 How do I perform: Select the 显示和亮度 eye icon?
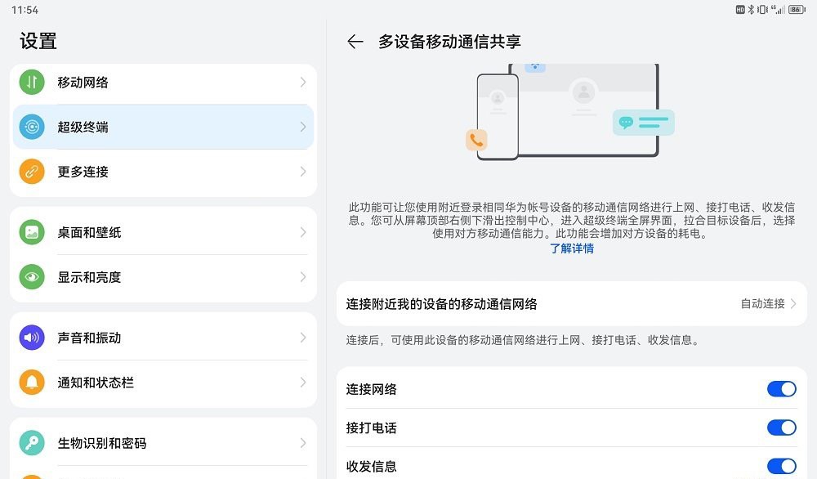coord(32,277)
